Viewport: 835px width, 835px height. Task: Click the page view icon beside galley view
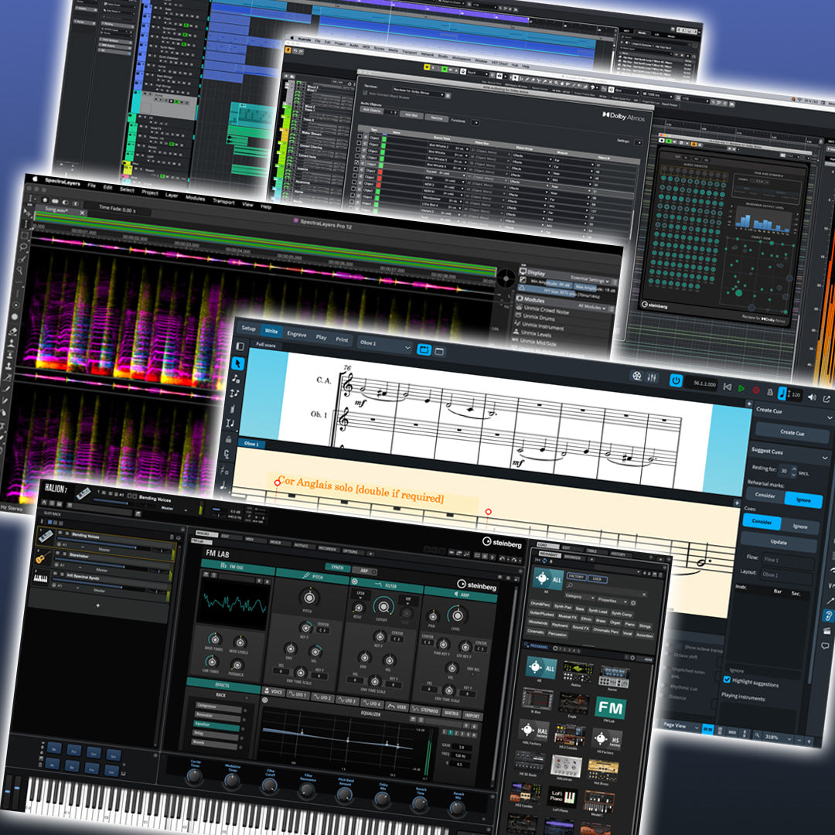[x=439, y=351]
